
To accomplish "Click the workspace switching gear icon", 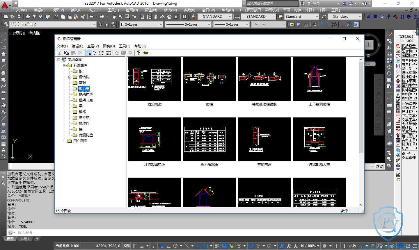I will coord(325,246).
